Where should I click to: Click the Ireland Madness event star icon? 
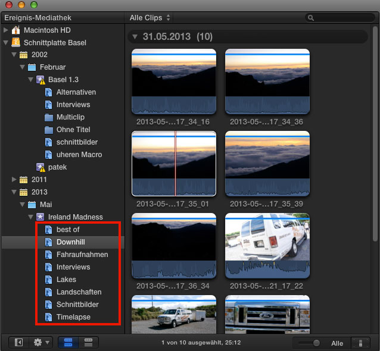point(41,217)
